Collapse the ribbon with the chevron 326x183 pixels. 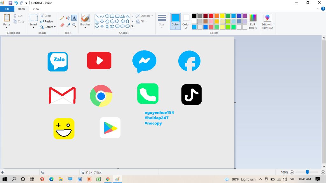(317, 9)
